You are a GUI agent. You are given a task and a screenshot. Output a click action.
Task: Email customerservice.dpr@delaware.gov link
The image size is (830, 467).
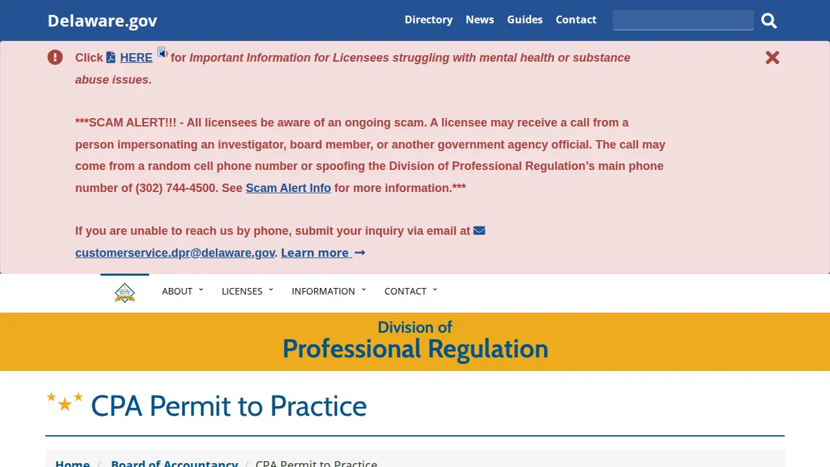[x=175, y=253]
